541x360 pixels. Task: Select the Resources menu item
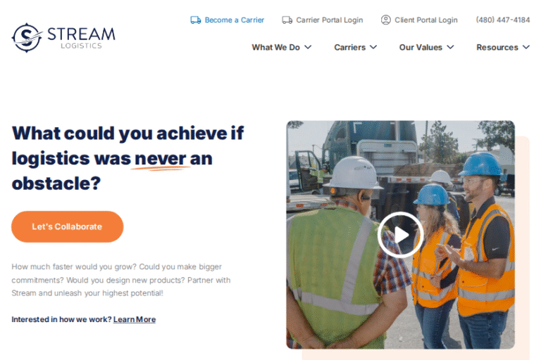tap(497, 47)
